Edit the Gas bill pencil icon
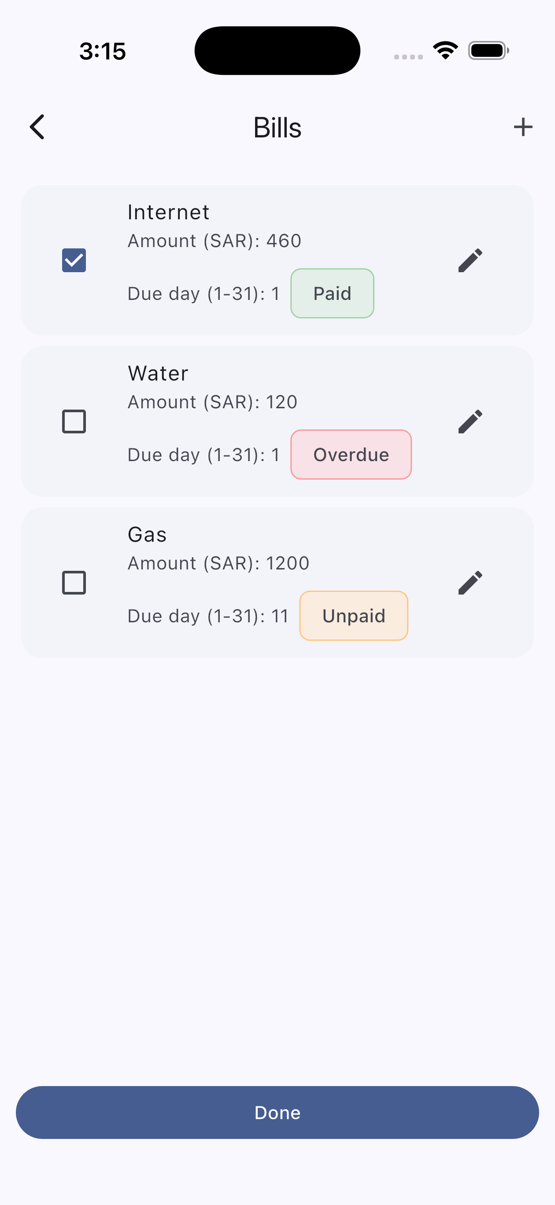This screenshot has height=1205, width=555. tap(470, 582)
